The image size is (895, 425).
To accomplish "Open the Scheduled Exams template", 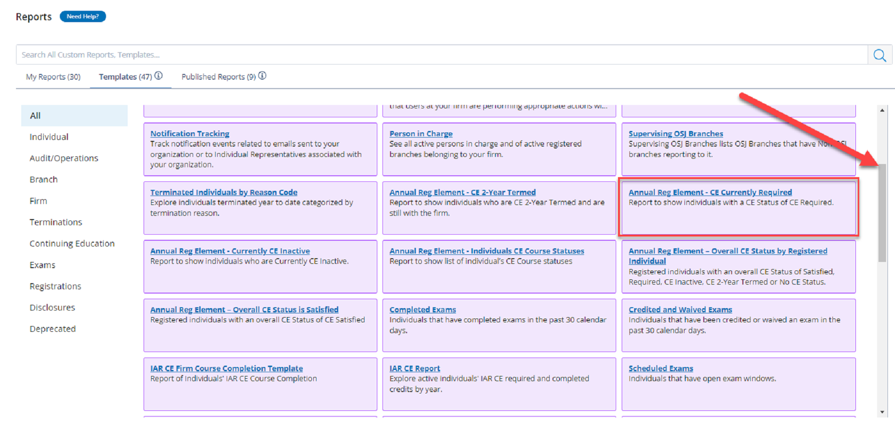I will [660, 368].
